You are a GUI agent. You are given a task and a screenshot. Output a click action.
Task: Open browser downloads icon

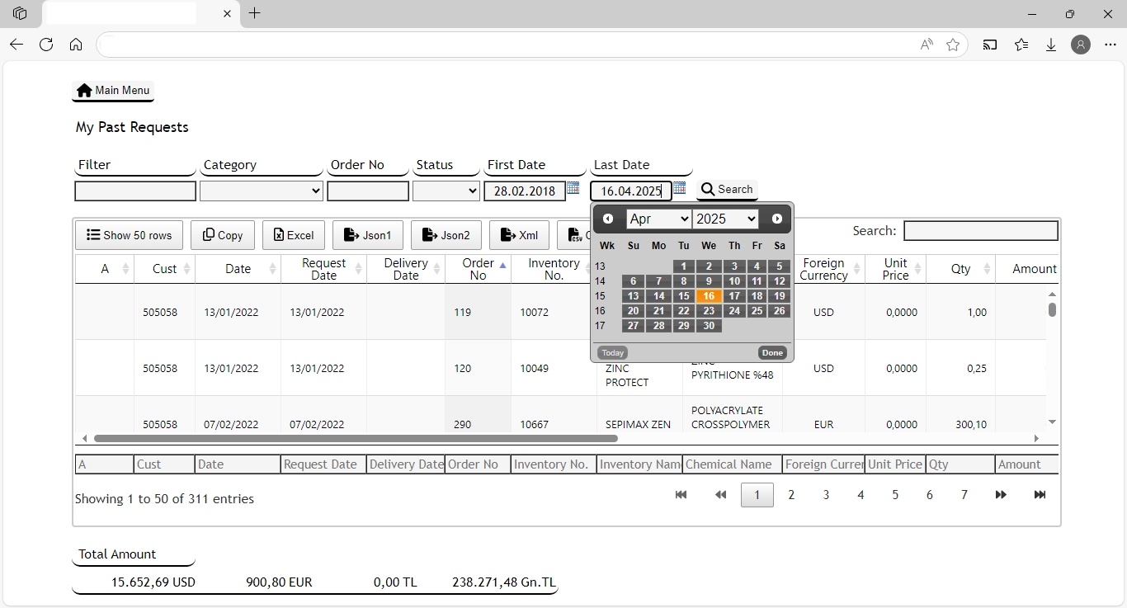tap(1051, 45)
